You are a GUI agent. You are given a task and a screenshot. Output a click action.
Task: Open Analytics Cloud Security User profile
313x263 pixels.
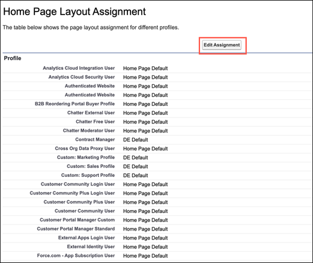(82, 77)
